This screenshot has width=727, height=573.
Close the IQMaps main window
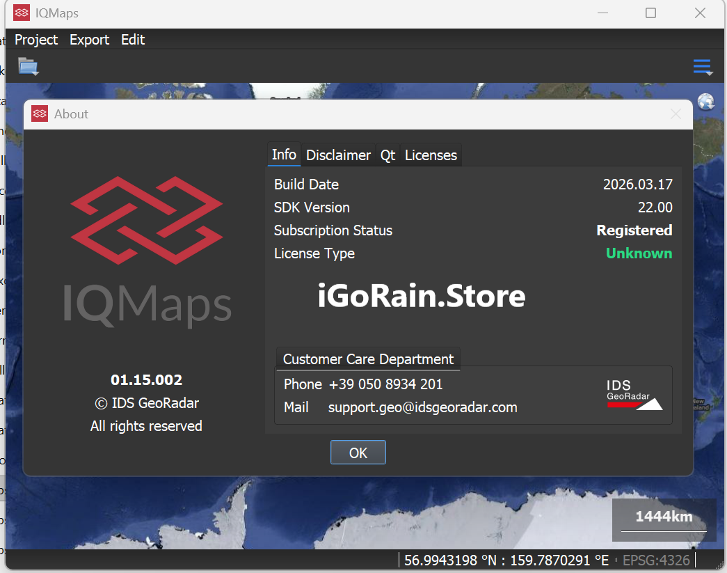point(700,13)
